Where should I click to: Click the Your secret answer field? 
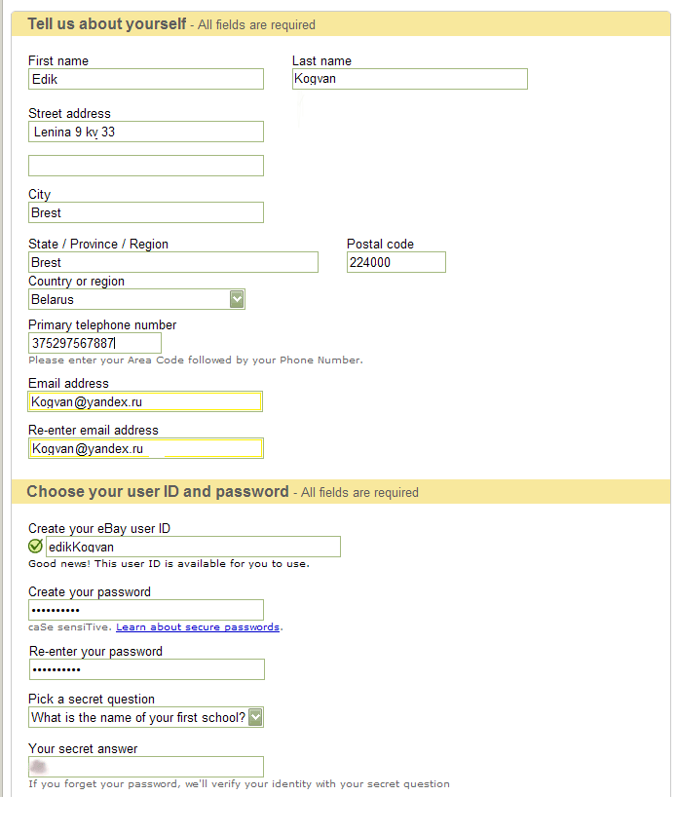146,767
